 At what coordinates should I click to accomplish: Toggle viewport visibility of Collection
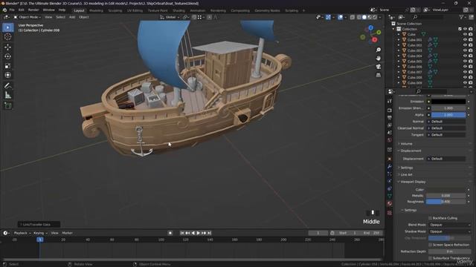[x=465, y=29]
